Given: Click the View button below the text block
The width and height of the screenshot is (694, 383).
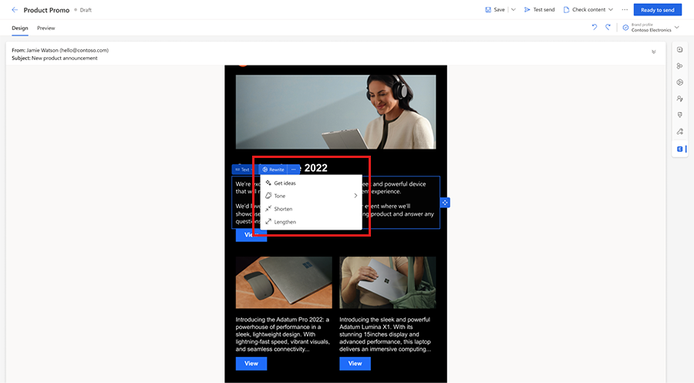Looking at the screenshot, I should [x=251, y=235].
